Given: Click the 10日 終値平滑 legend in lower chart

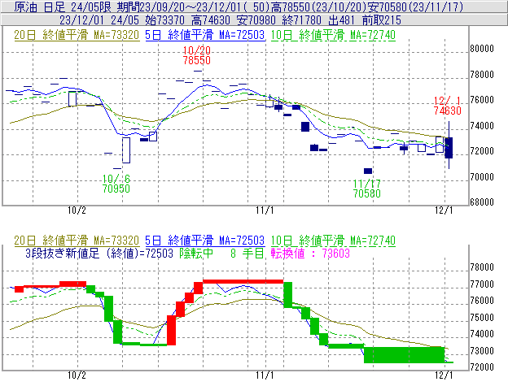Looking at the screenshot, I should [333, 241].
